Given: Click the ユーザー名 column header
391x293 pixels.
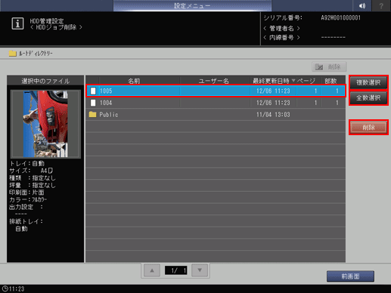Looking at the screenshot, I should click(214, 81).
